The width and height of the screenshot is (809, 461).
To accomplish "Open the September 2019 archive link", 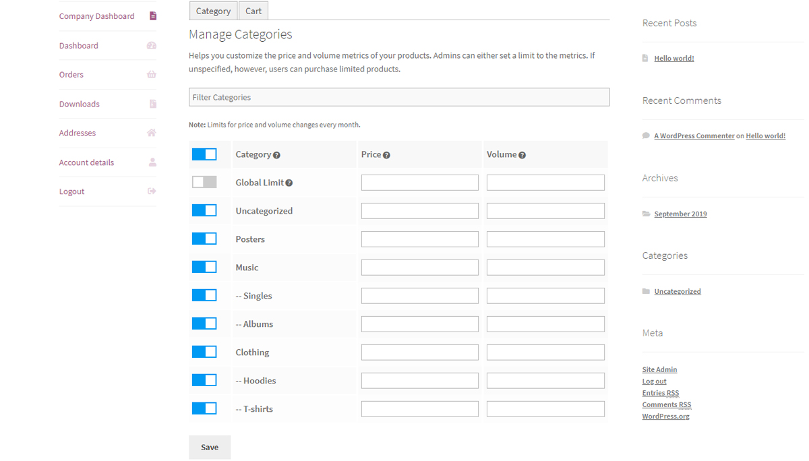I will tap(680, 214).
